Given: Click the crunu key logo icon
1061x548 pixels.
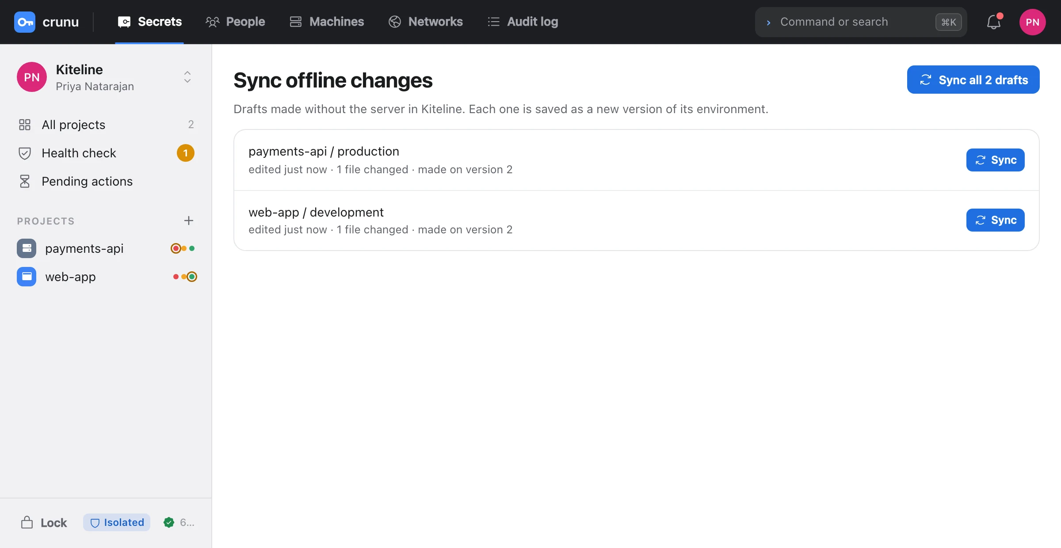Looking at the screenshot, I should click(x=25, y=22).
